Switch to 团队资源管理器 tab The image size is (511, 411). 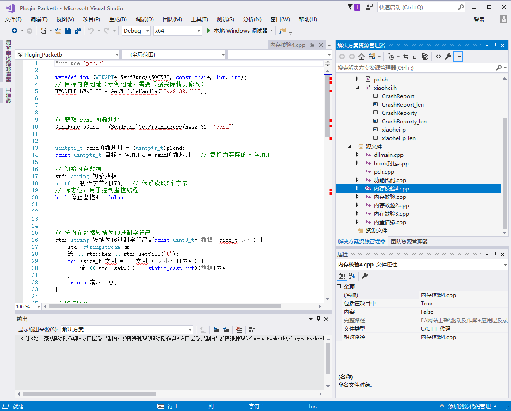point(408,241)
